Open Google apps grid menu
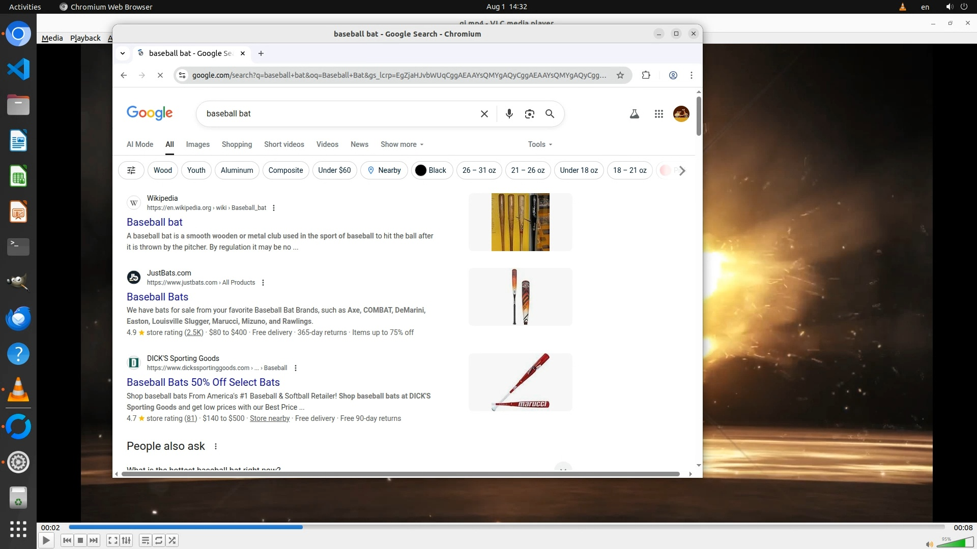This screenshot has height=549, width=977. click(x=658, y=114)
